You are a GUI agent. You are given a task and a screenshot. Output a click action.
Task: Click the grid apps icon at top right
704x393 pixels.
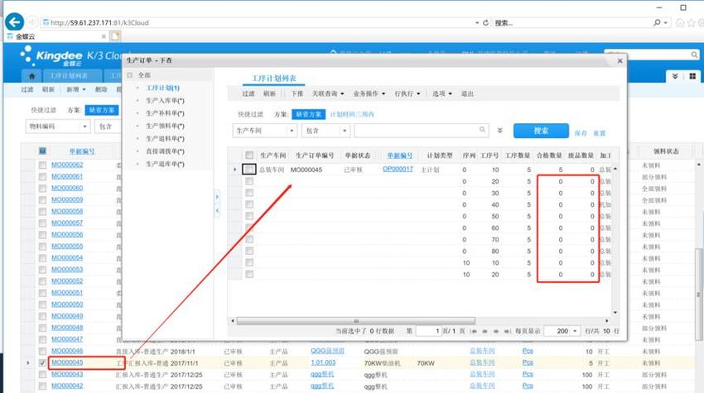(692, 76)
